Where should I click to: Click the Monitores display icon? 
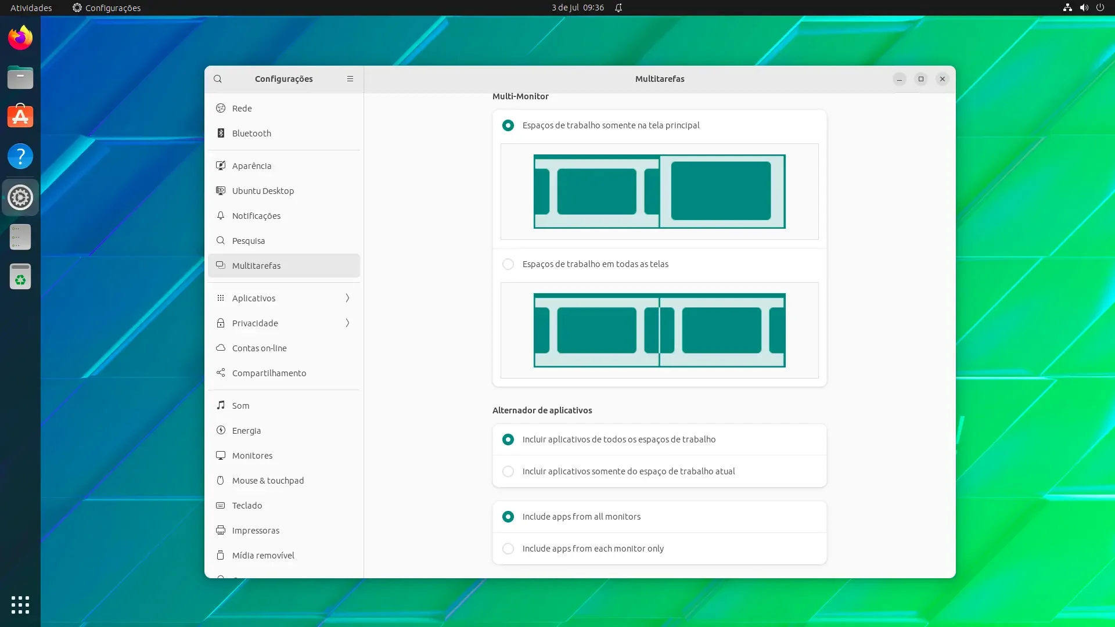click(221, 455)
